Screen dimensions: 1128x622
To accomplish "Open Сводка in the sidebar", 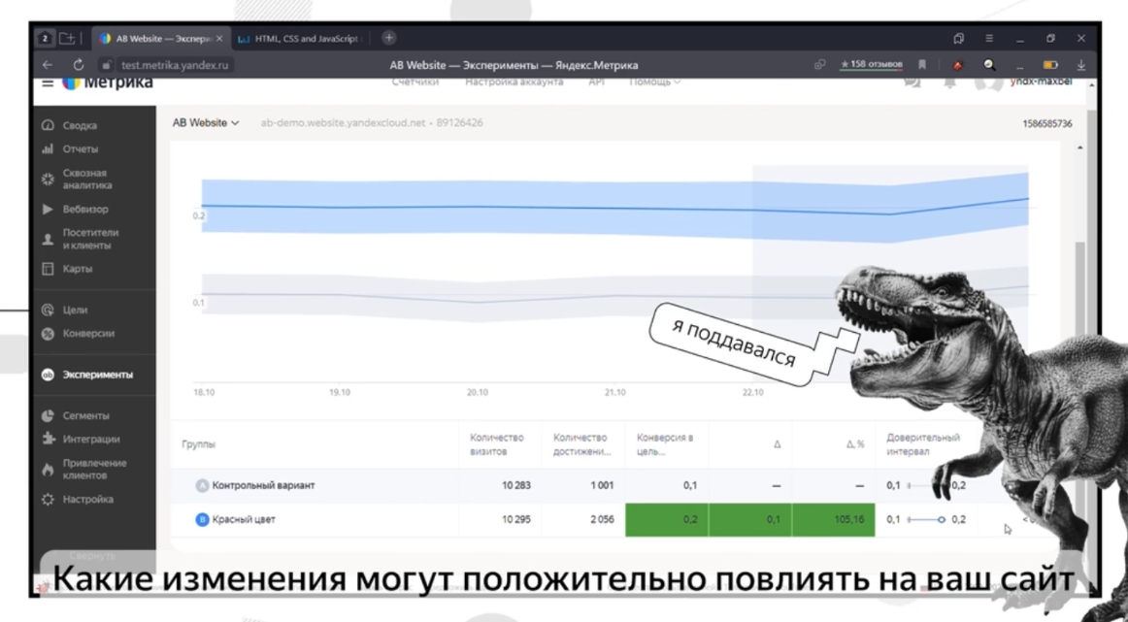I will pos(82,125).
